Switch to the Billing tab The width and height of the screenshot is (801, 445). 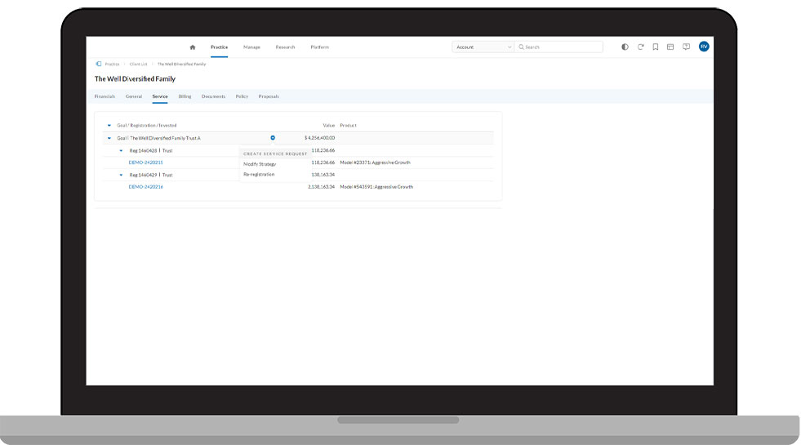coord(185,96)
